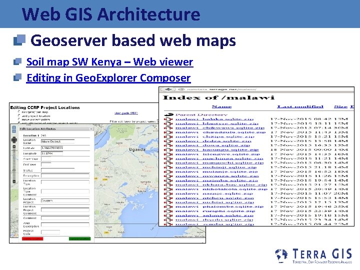Close the Edit Location Attributes dialog
360x270 pixels.
point(91,129)
